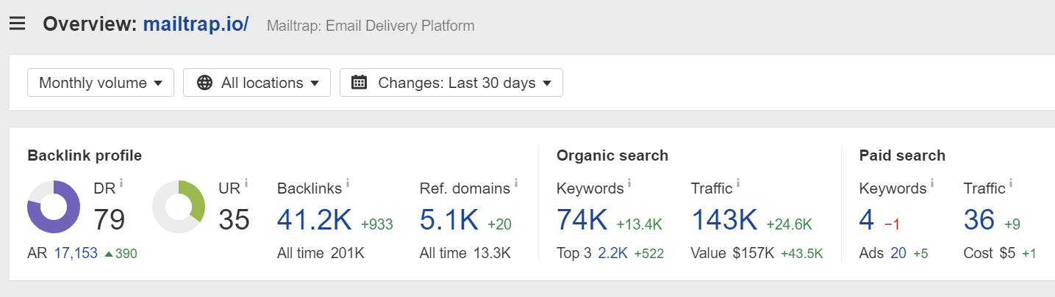Click the globe icon in All locations

tap(205, 83)
